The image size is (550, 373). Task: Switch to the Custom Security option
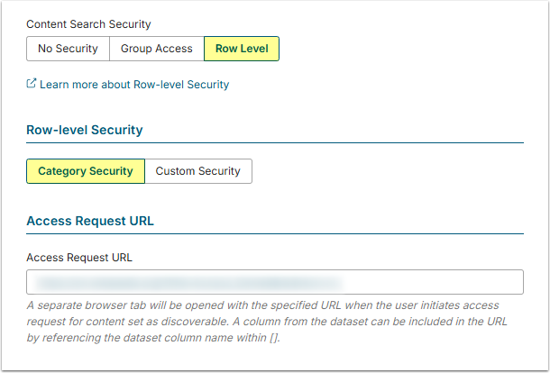(x=197, y=171)
